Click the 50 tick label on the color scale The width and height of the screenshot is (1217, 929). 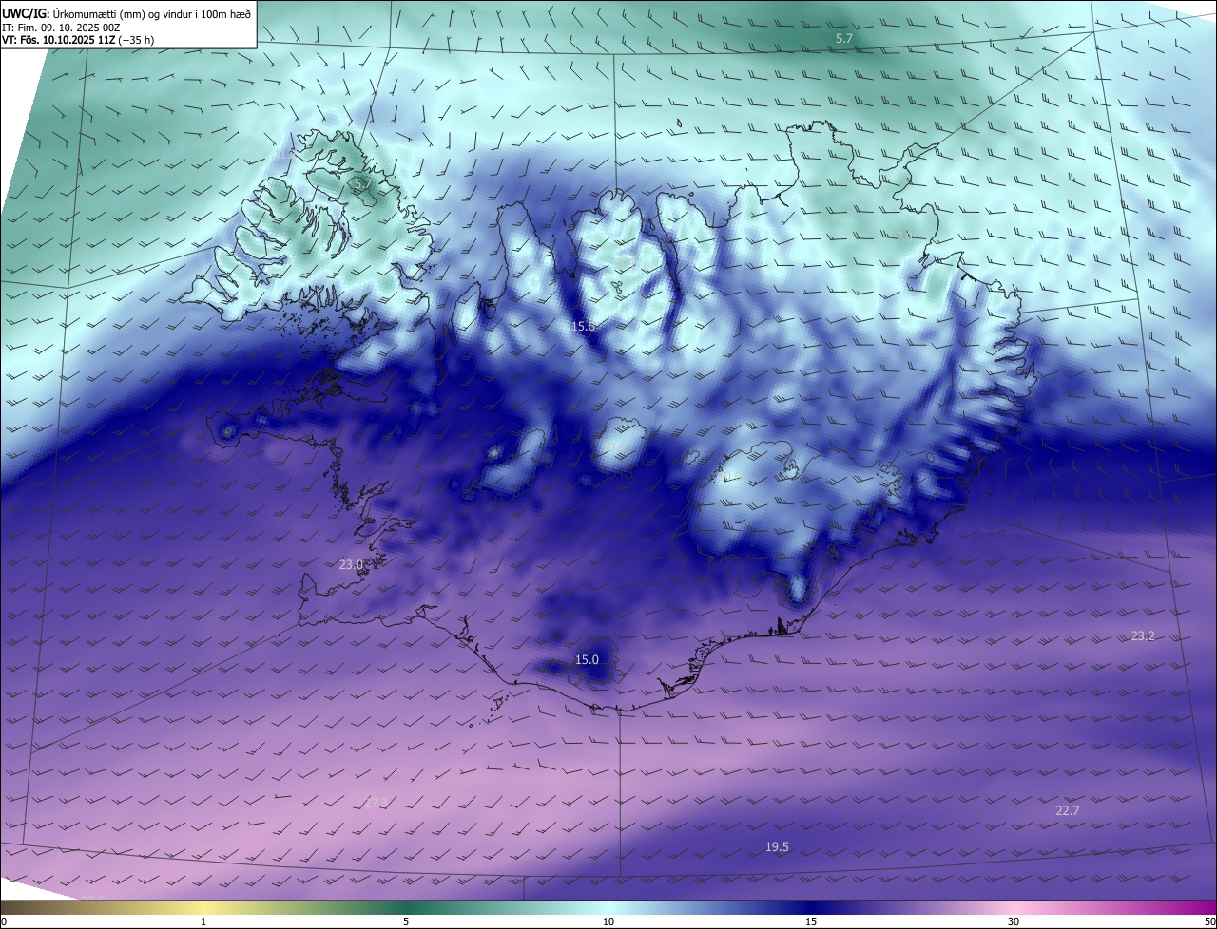click(x=1208, y=921)
